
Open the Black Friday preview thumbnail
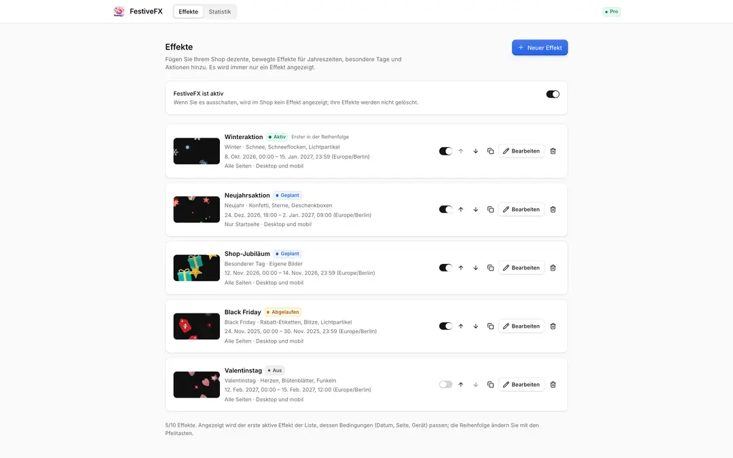(x=196, y=326)
